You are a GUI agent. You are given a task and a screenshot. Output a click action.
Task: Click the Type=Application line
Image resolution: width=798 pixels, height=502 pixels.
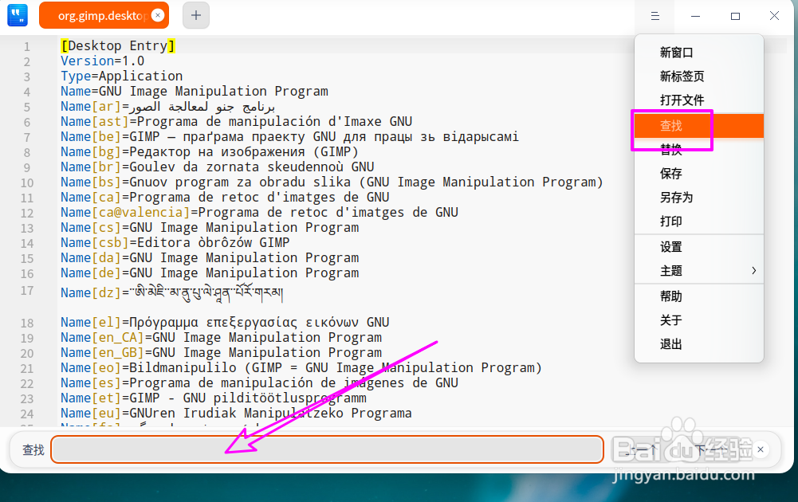click(122, 76)
